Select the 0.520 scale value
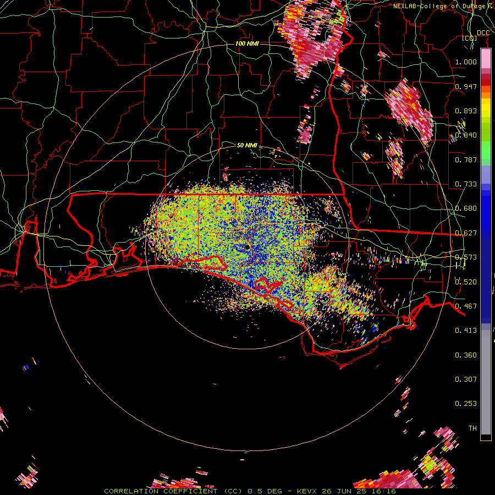The image size is (495, 495). (466, 282)
